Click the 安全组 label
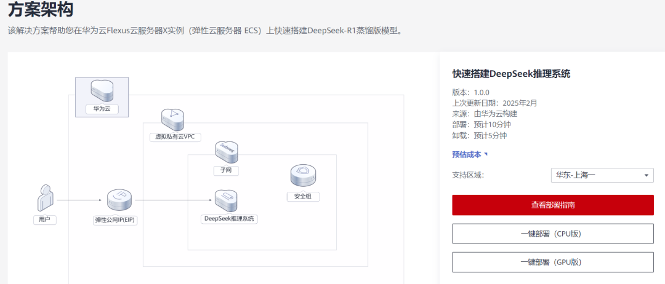 click(303, 197)
